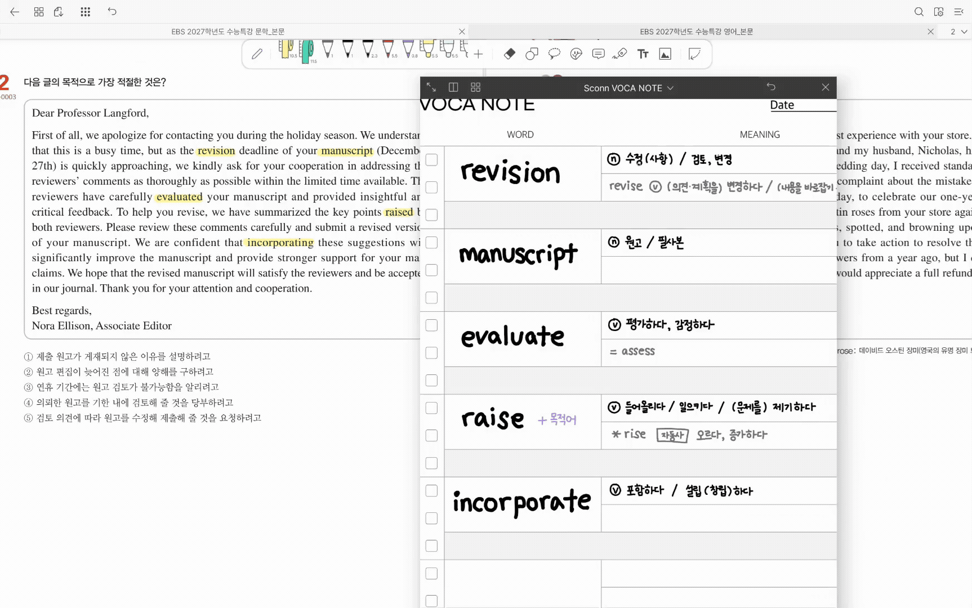Select the yellow 10.5 tape tool
Screen dimensions: 972x608
287,49
